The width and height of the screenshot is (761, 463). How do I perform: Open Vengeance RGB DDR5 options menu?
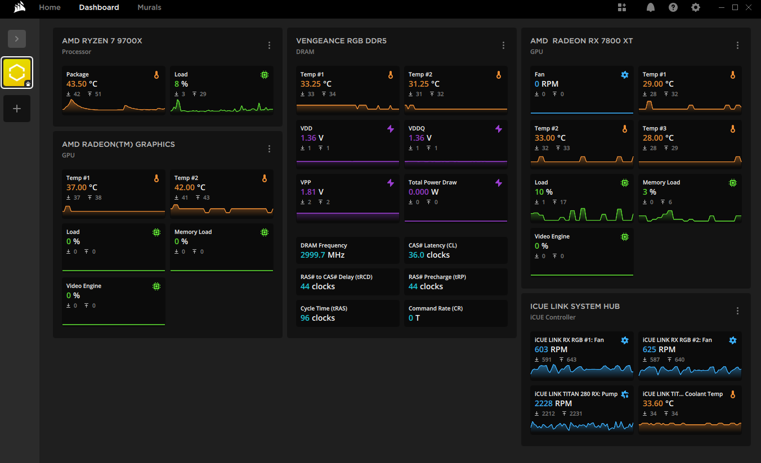503,46
